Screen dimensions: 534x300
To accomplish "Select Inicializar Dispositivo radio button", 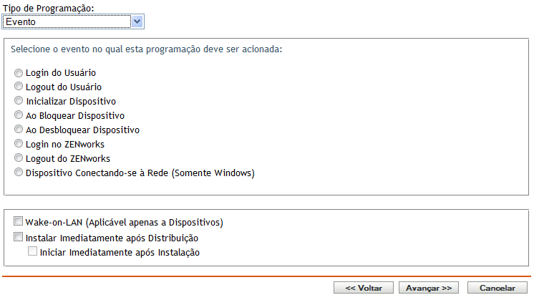I will point(19,102).
